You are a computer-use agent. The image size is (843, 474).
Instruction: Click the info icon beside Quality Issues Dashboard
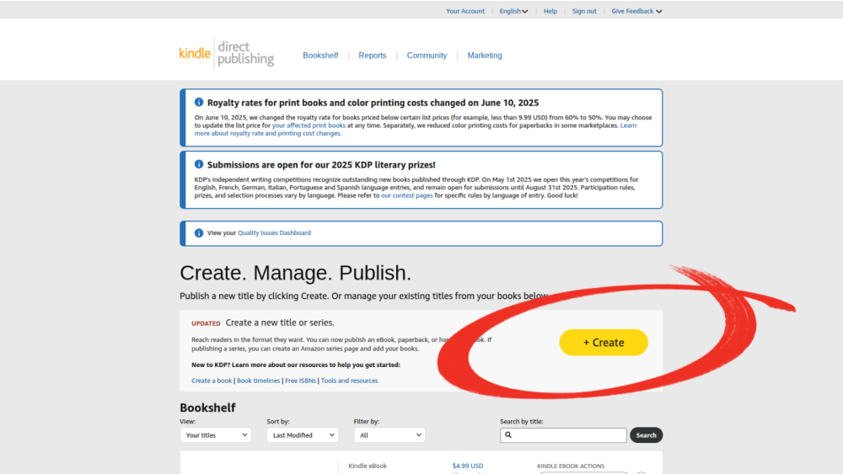[199, 233]
